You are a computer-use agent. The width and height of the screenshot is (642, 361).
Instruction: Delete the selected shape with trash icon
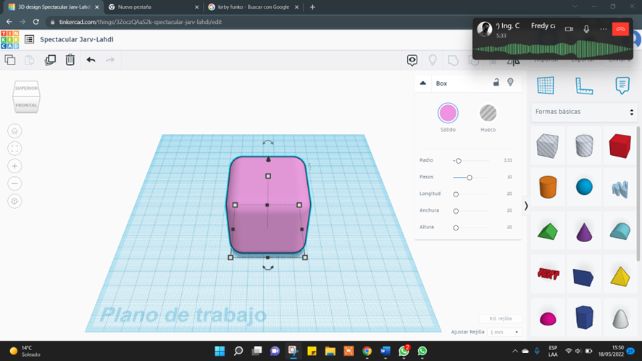(x=70, y=60)
